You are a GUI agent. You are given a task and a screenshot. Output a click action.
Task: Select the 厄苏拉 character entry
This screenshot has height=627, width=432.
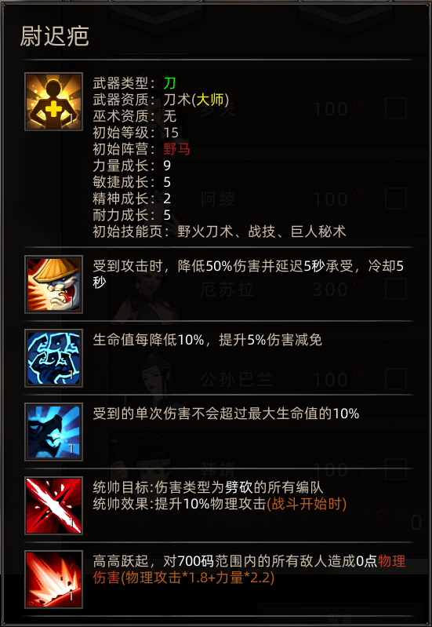pos(227,289)
